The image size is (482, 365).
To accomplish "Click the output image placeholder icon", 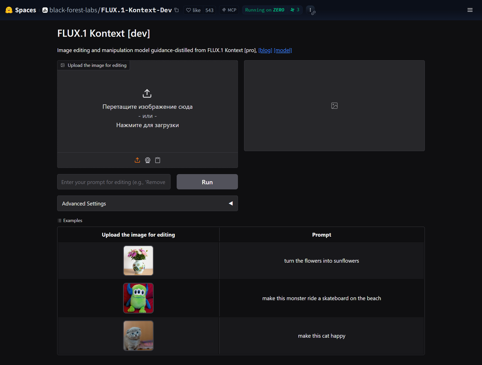I will [x=334, y=106].
